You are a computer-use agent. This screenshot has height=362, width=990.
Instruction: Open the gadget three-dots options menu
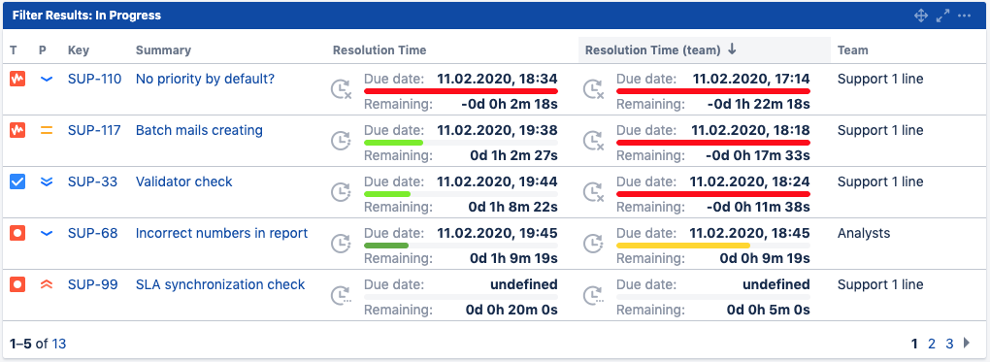point(964,16)
